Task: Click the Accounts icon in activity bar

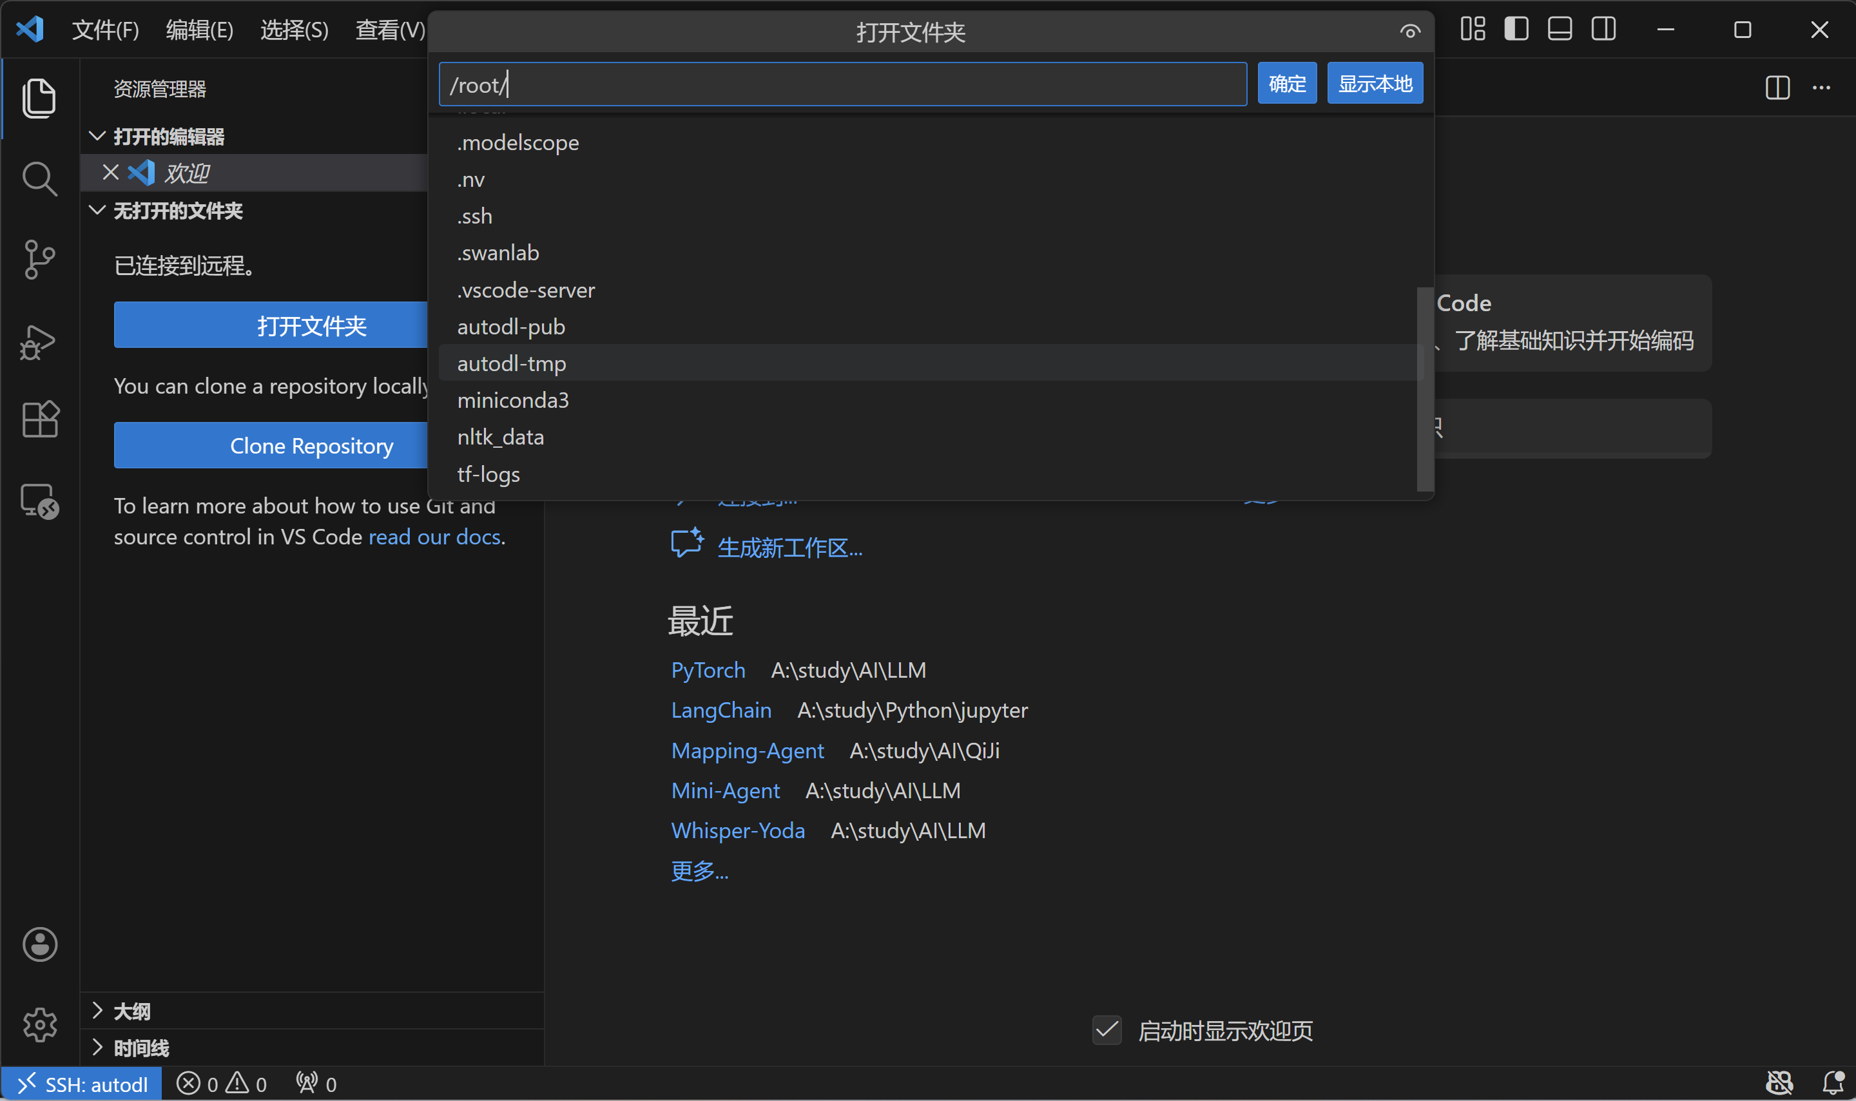Action: click(x=39, y=944)
